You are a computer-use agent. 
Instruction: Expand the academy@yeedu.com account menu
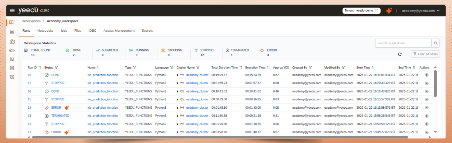[x=421, y=11]
